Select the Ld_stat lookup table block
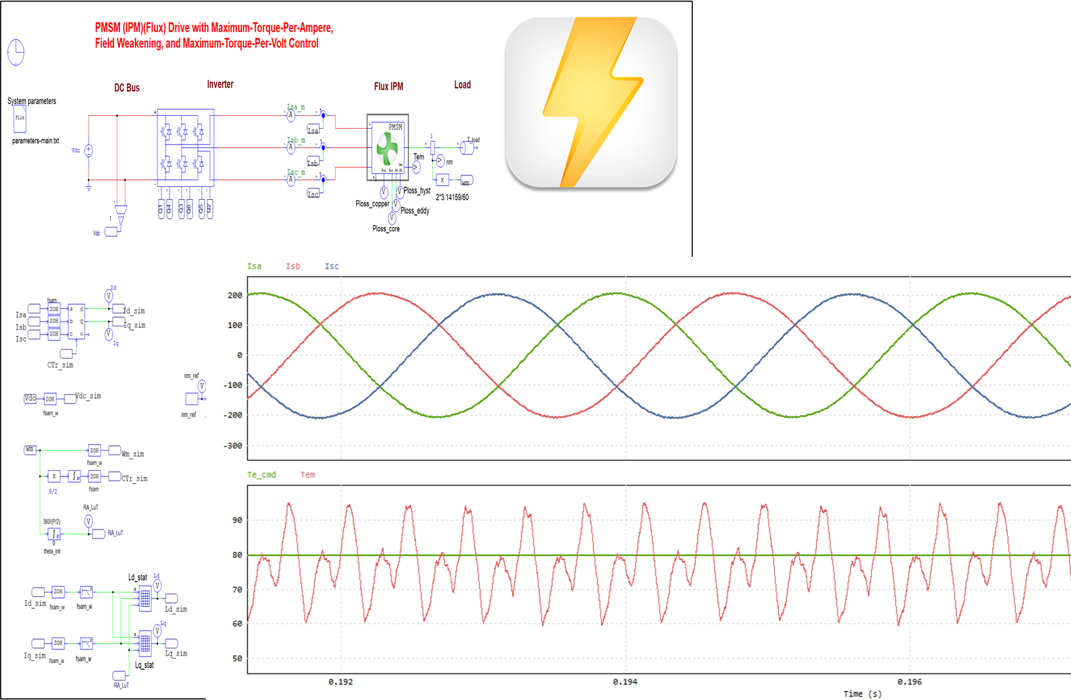The height and width of the screenshot is (700, 1071). coord(145,599)
